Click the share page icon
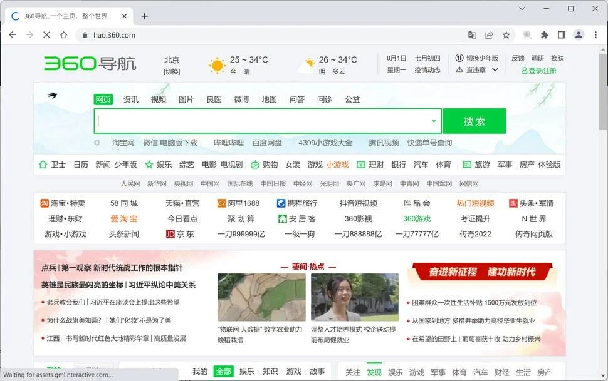Viewport: 608px width, 381px height. [x=489, y=35]
